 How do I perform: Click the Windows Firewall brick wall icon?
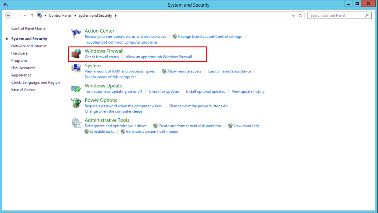click(76, 54)
